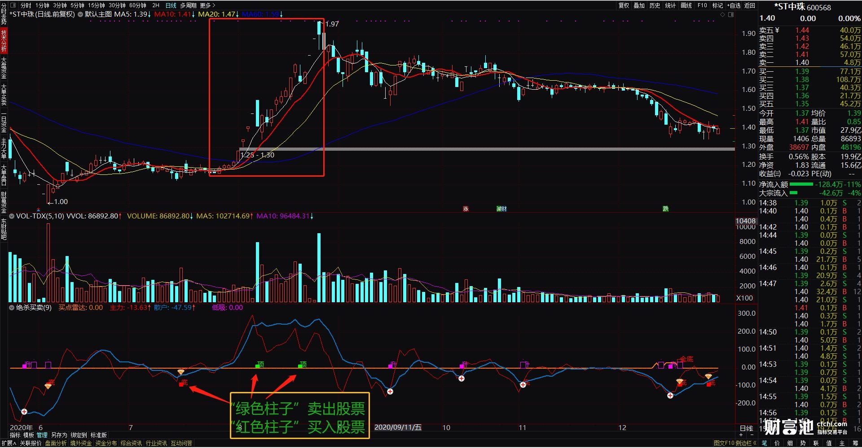Image resolution: width=862 pixels, height=448 pixels.
Task: Open the 境外资金 bottom tab
Action: pyautogui.click(x=81, y=443)
